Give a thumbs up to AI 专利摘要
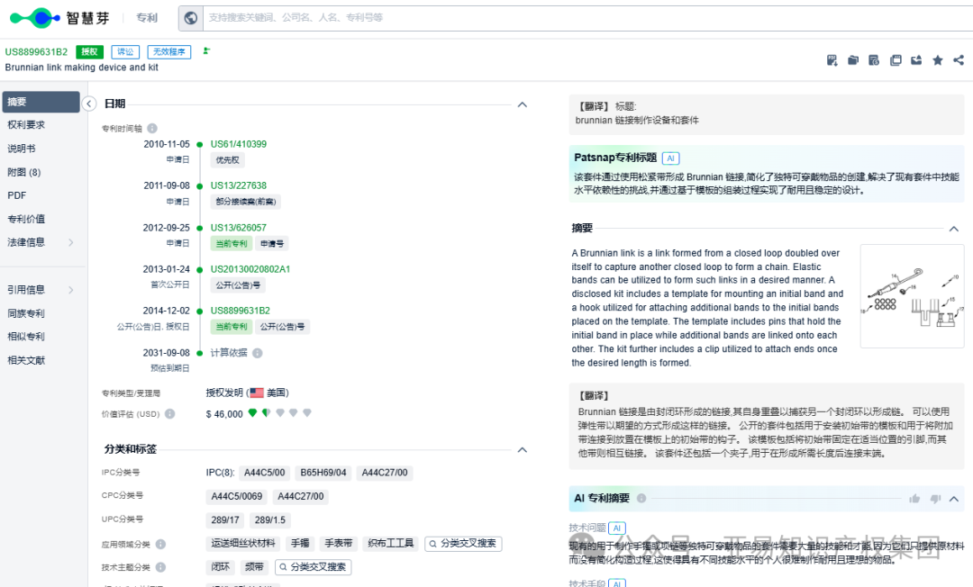 click(x=914, y=498)
